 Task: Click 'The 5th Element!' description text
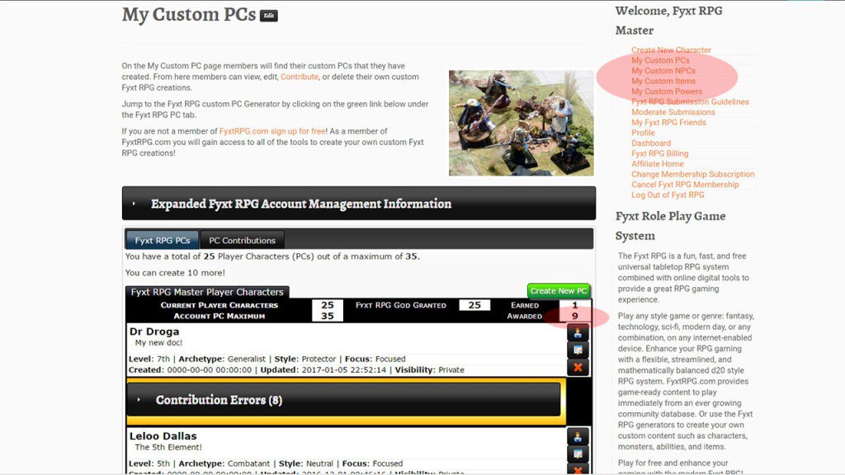pyautogui.click(x=168, y=447)
